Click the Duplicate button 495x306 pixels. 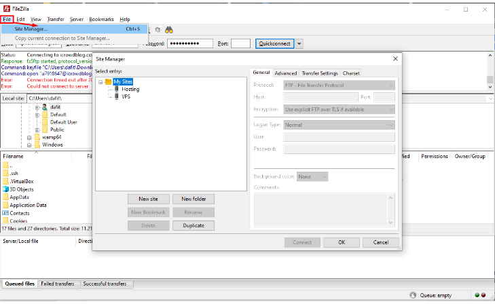(194, 225)
